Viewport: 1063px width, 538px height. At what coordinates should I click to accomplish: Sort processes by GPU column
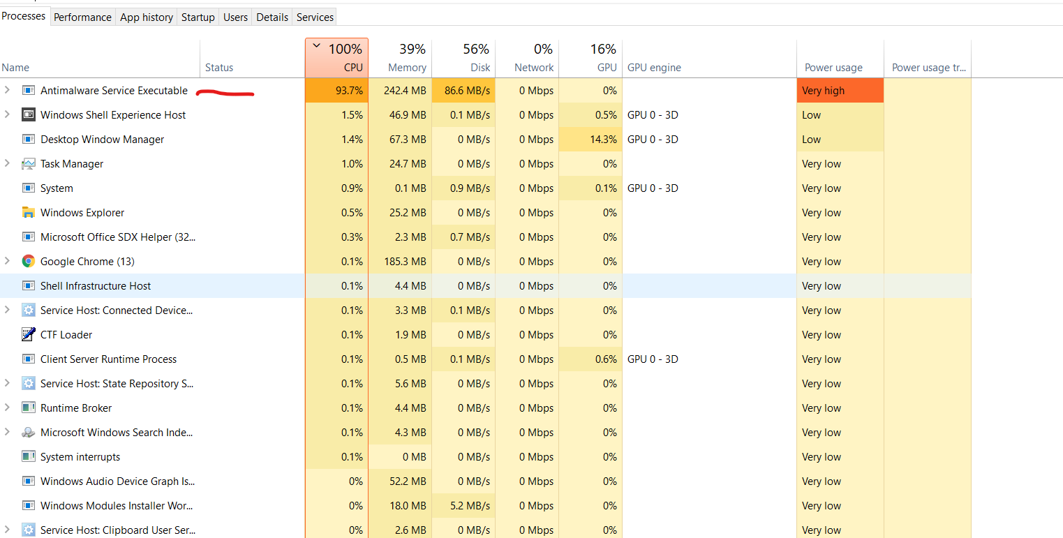click(x=590, y=59)
